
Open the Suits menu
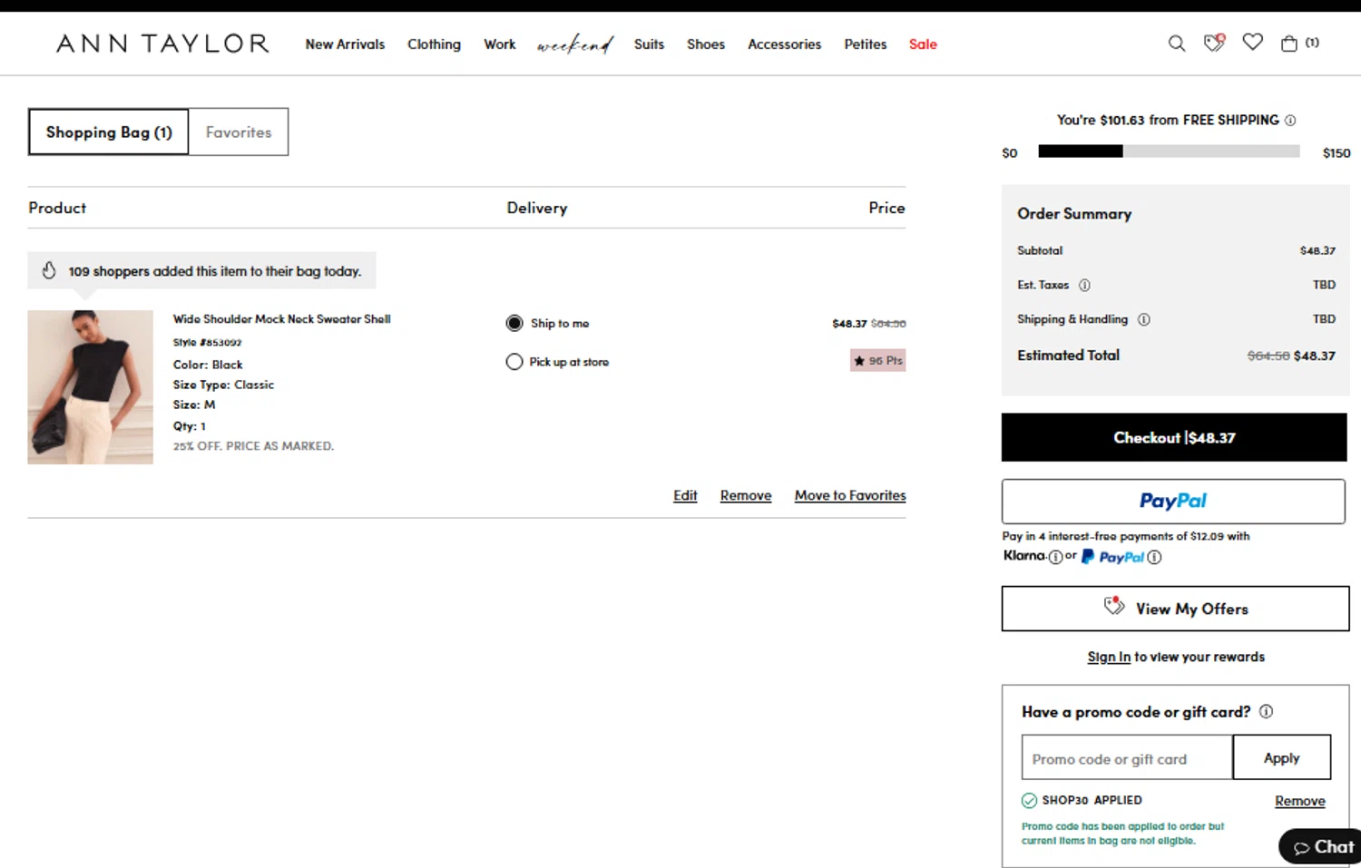pyautogui.click(x=649, y=44)
